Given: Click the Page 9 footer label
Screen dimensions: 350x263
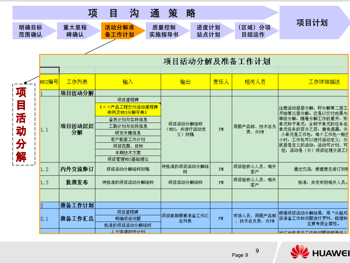Looking at the screenshot, I should pos(240,255).
